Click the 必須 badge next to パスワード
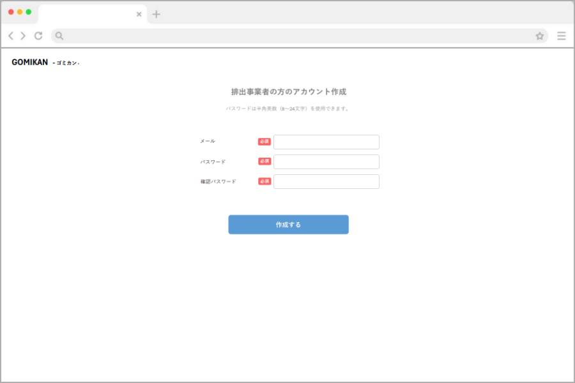The width and height of the screenshot is (575, 383). coord(264,161)
